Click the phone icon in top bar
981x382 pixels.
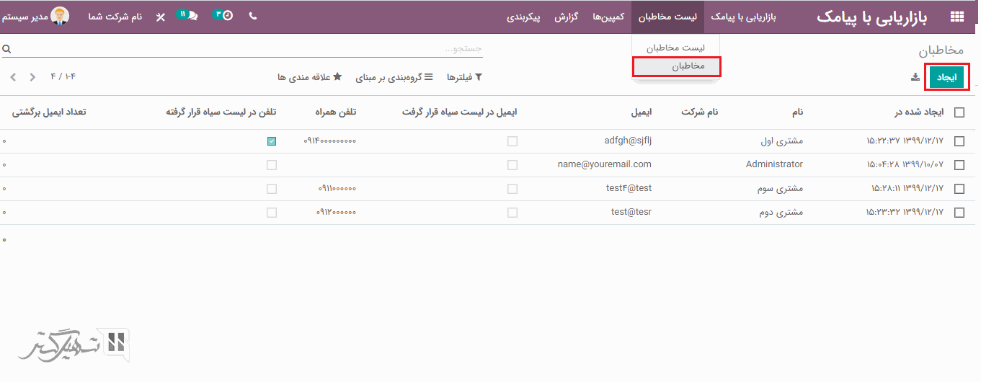[252, 15]
